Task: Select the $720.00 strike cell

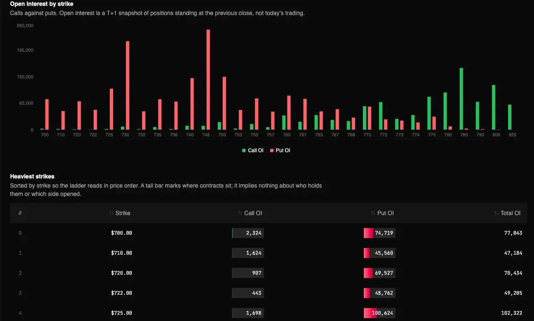Action: coord(121,273)
